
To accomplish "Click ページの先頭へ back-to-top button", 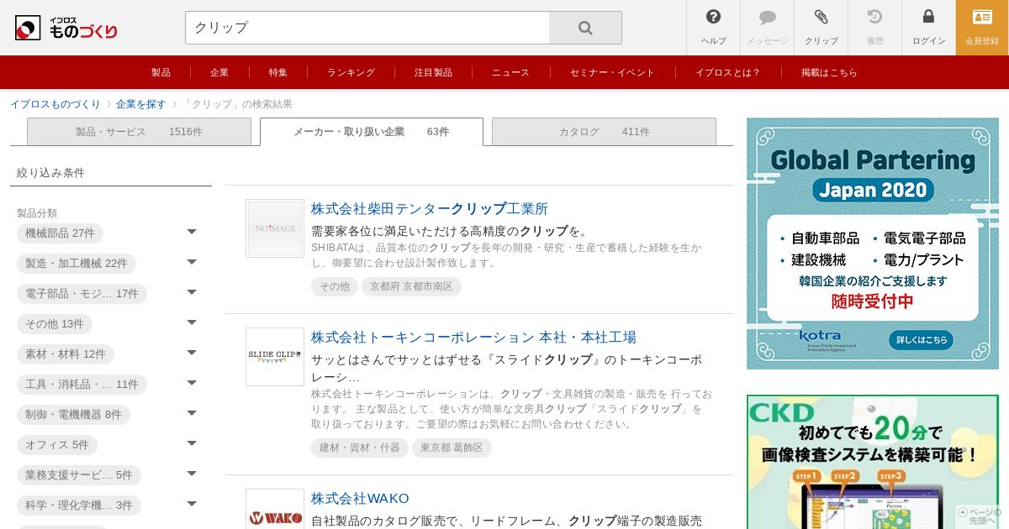I will tap(981, 516).
